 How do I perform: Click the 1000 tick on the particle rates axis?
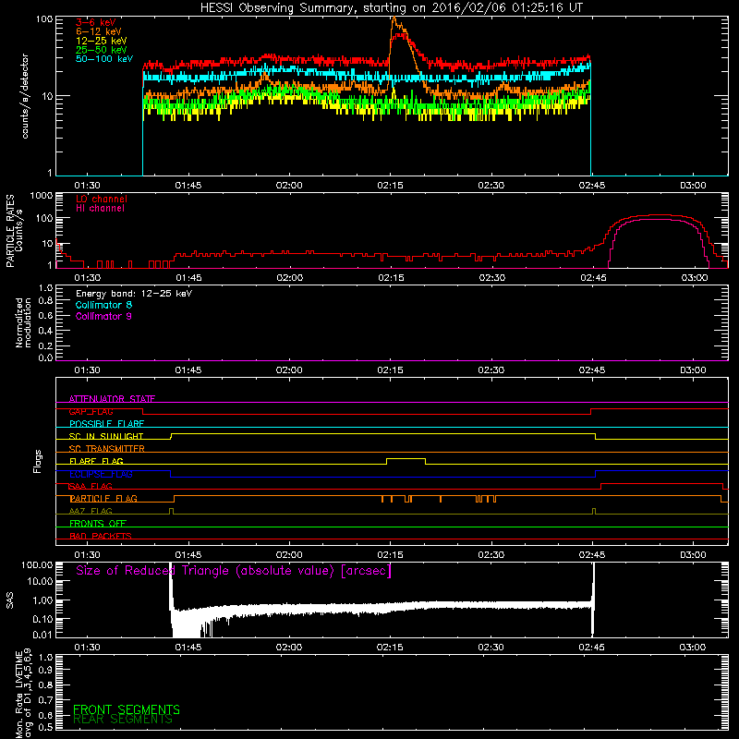click(x=42, y=196)
